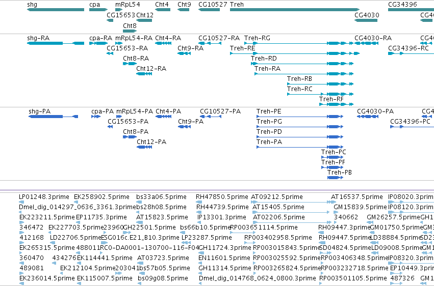Select the mRpL54-PA protein label
Screen dimensions: 434x286
tap(135, 111)
